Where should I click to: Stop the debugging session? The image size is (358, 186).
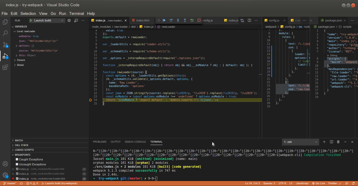pos(199,20)
